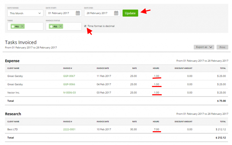Open the Date Range dropdown showing This Month
Screen dimensions: 232x145
click(x=25, y=13)
